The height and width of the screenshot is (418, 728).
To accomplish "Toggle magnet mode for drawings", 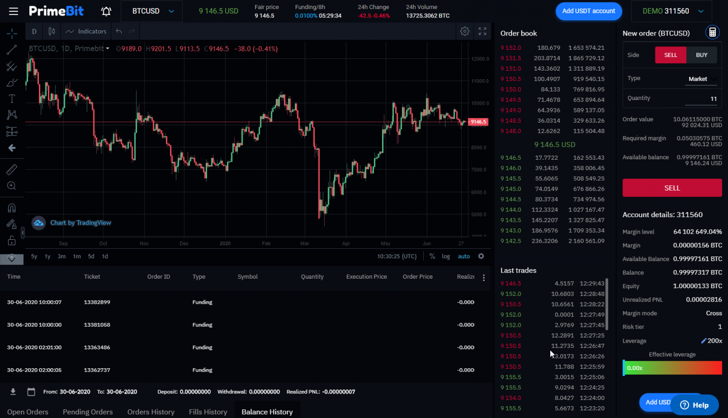I will [12, 208].
